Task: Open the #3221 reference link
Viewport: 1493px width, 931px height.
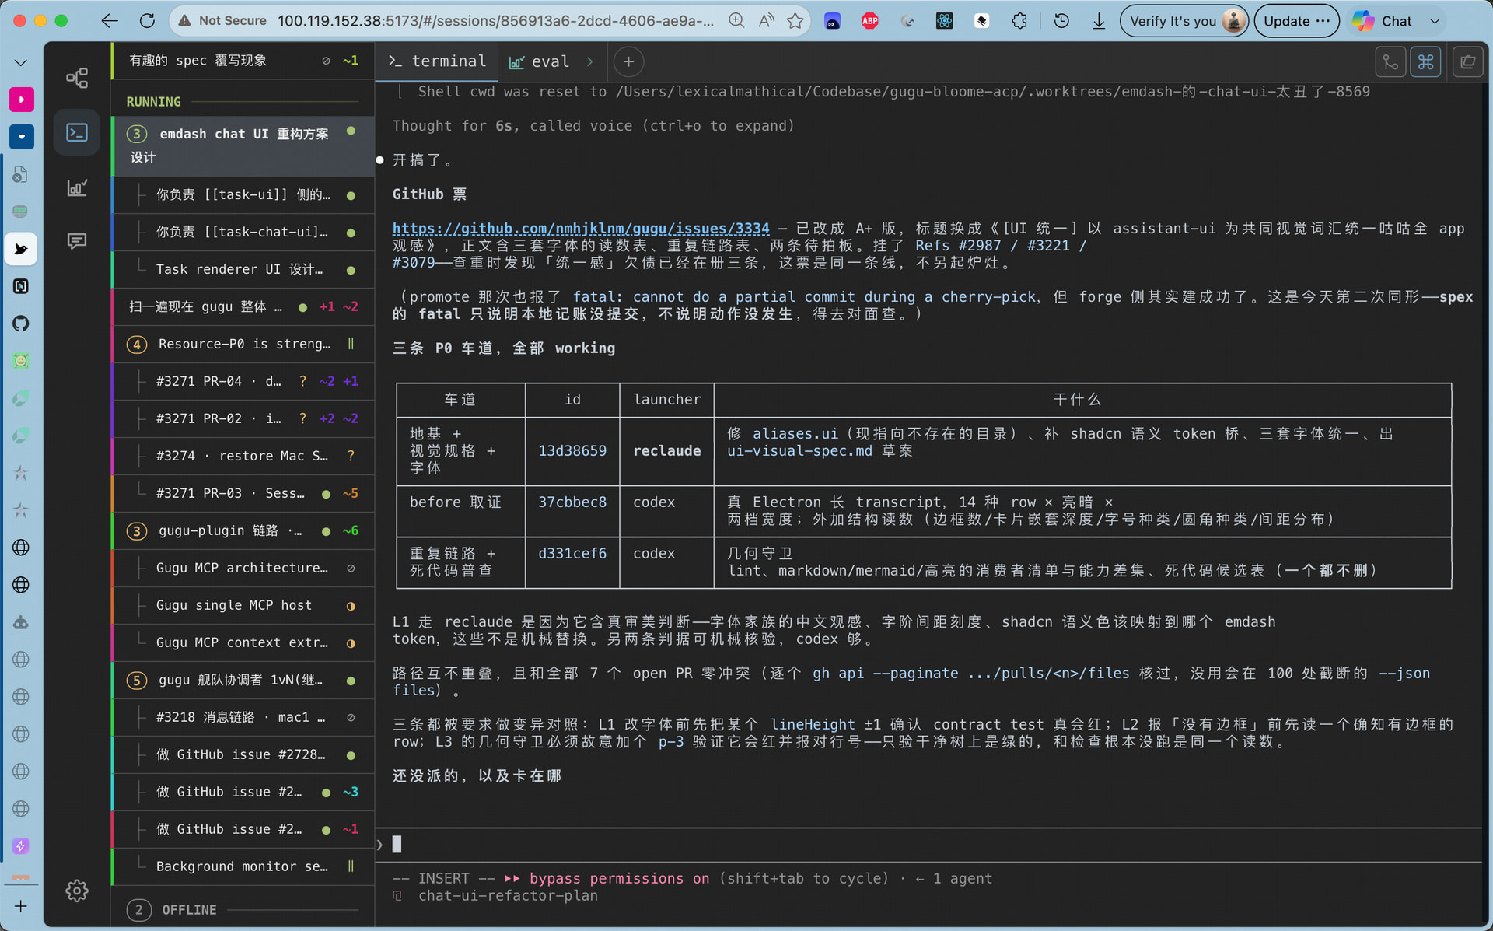Action: click(1048, 246)
